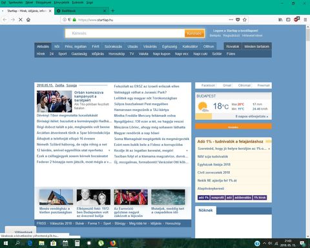The image size is (310, 248).
Task: Click the orange Keresés button
Action: tap(194, 34)
